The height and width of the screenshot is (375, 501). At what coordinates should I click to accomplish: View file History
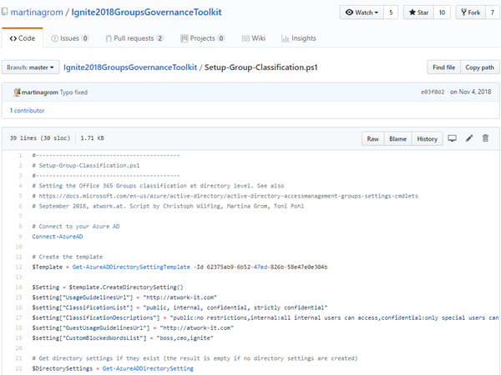(x=427, y=138)
